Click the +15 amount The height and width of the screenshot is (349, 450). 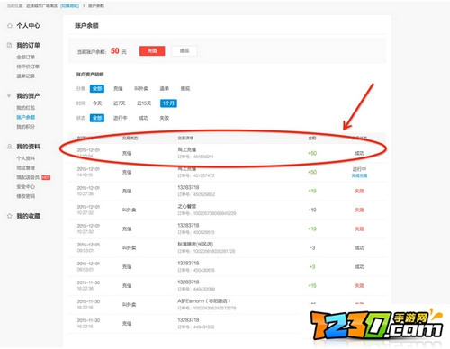click(x=312, y=285)
